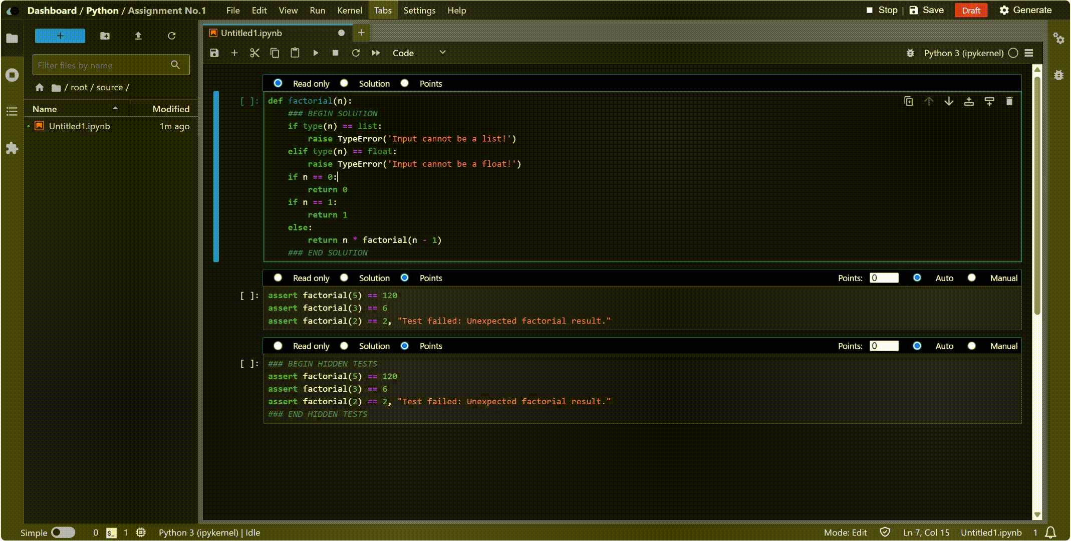1071x541 pixels.
Task: Sort files by the Modified column
Action: tap(164, 109)
